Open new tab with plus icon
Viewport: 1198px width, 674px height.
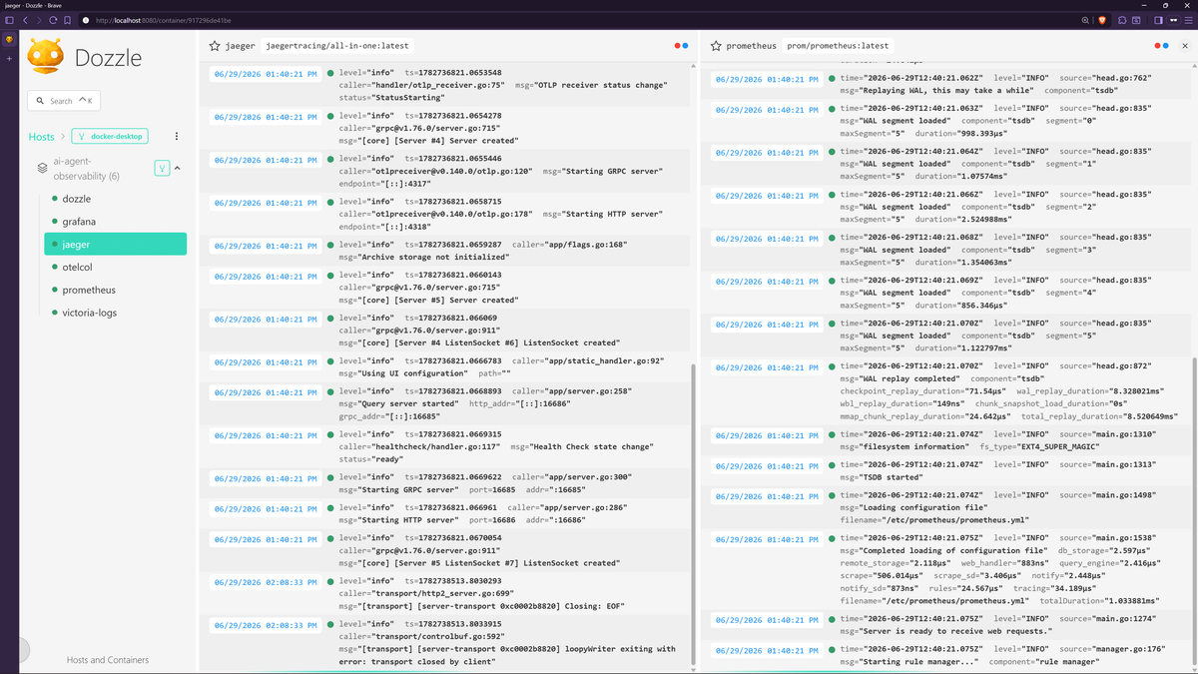[9, 59]
